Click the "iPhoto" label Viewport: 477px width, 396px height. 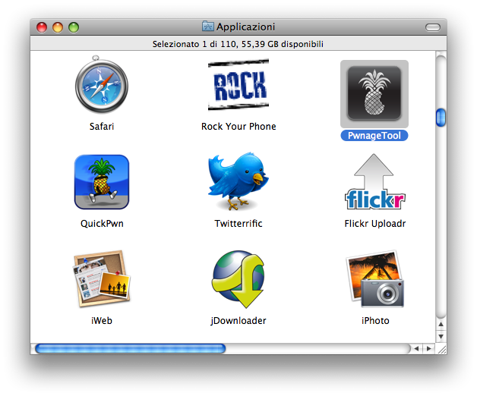pyautogui.click(x=375, y=321)
